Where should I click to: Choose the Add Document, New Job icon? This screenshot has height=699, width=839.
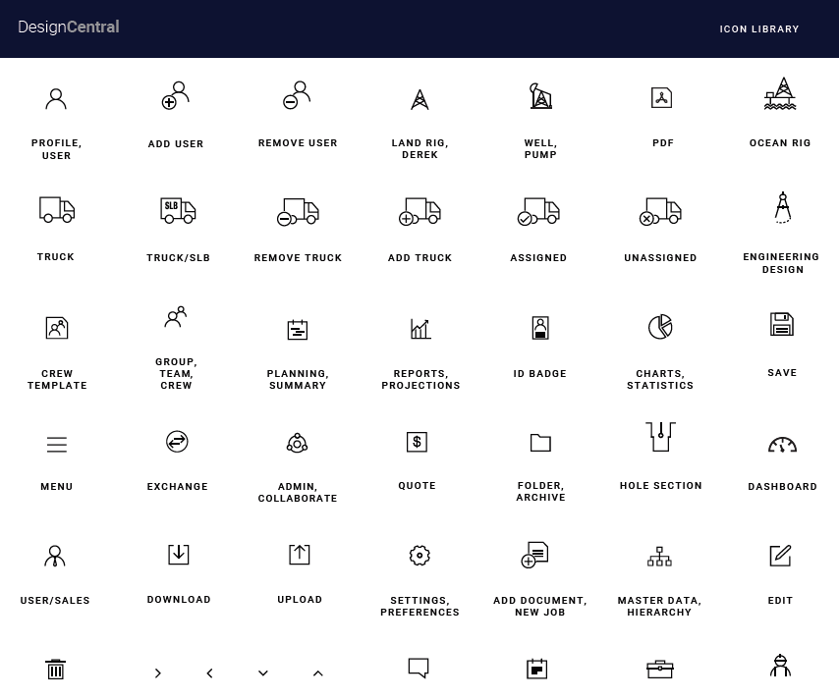click(535, 555)
